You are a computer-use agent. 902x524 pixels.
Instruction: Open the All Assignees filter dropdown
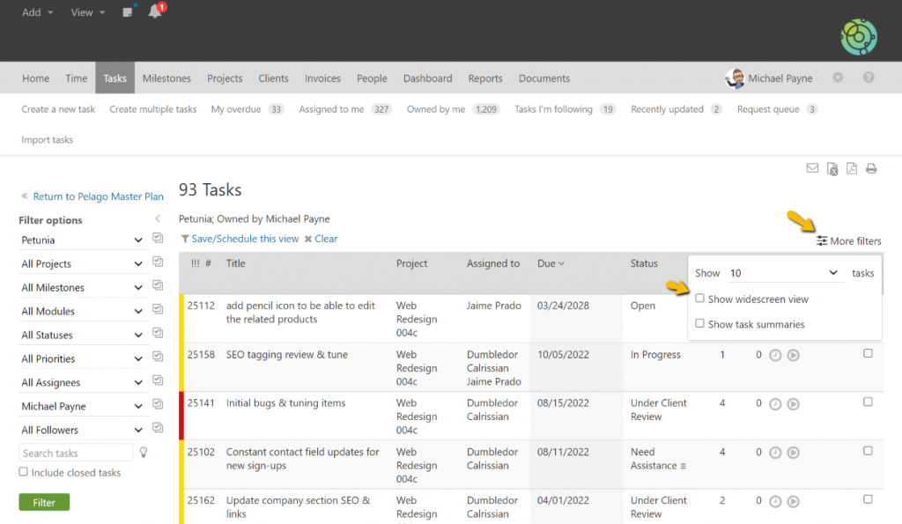(x=82, y=382)
